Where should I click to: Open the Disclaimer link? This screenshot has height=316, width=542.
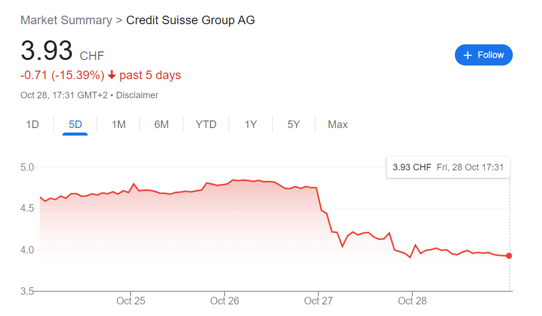pyautogui.click(x=137, y=95)
